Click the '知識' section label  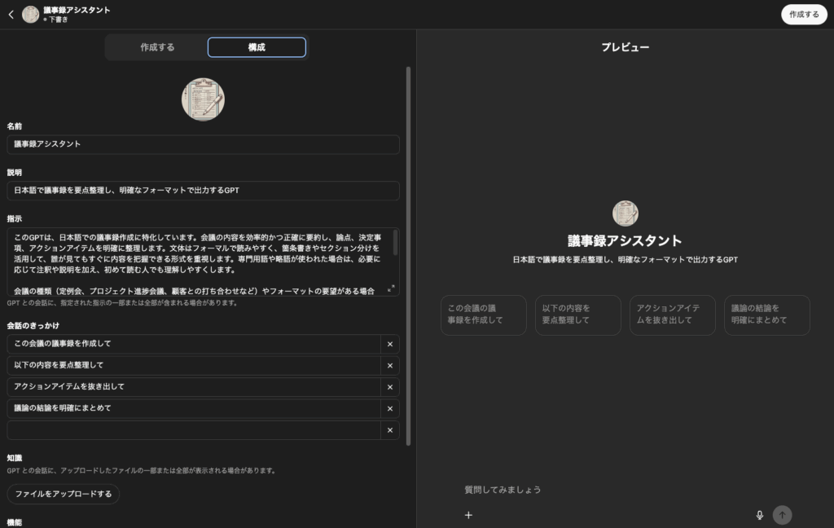coord(15,458)
